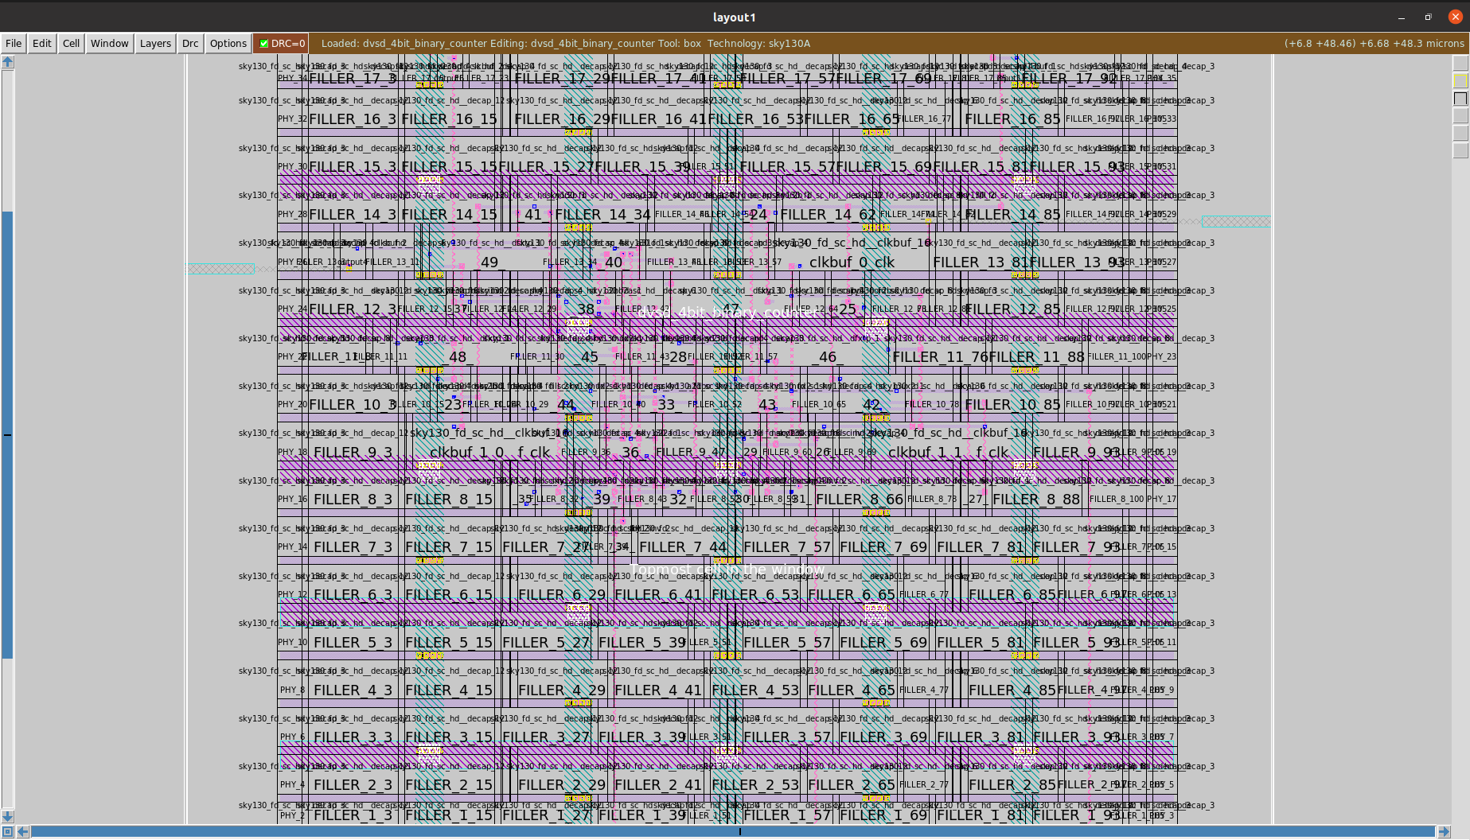
Task: Click the left-arrow pan icon in bottom corner
Action: (22, 831)
